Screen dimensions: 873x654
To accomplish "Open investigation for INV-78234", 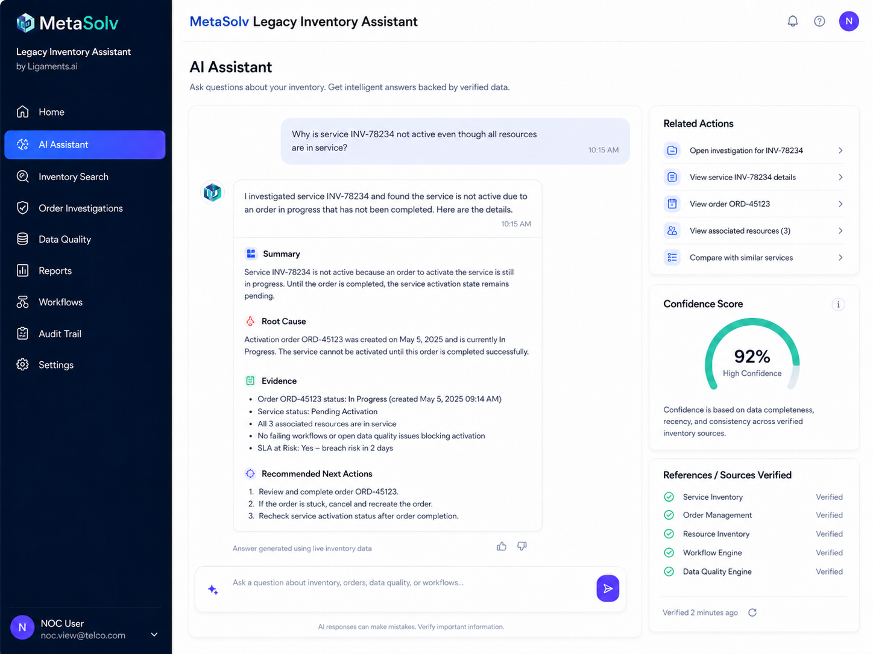I will point(754,151).
